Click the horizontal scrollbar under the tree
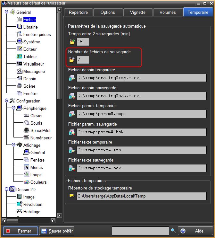Screen dimensions: 215x238 (29, 221)
